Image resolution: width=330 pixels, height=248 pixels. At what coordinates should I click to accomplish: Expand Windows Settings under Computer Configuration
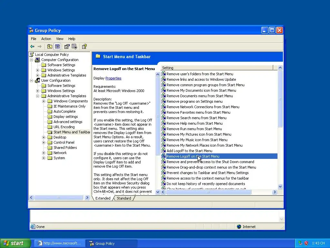tap(37, 70)
